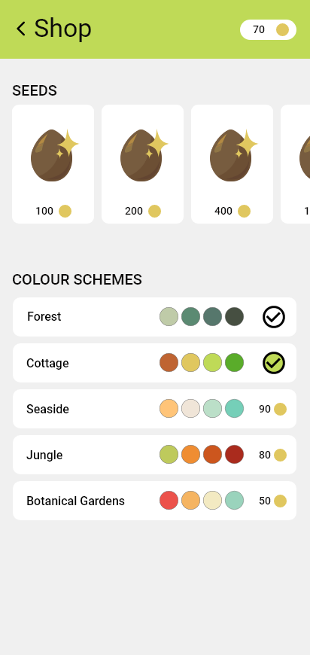Image resolution: width=310 pixels, height=655 pixels.
Task: Select the seed egg priced at 200
Action: click(143, 164)
